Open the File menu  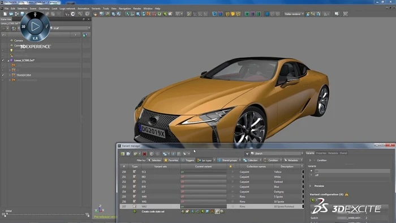(x=6, y=8)
